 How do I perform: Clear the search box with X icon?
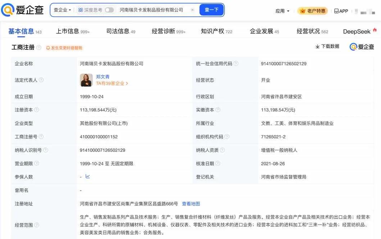point(192,10)
